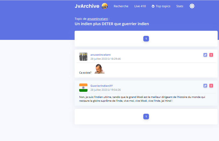This screenshot has height=141, width=219.
Task: Open the Stats page
Action: (180, 6)
